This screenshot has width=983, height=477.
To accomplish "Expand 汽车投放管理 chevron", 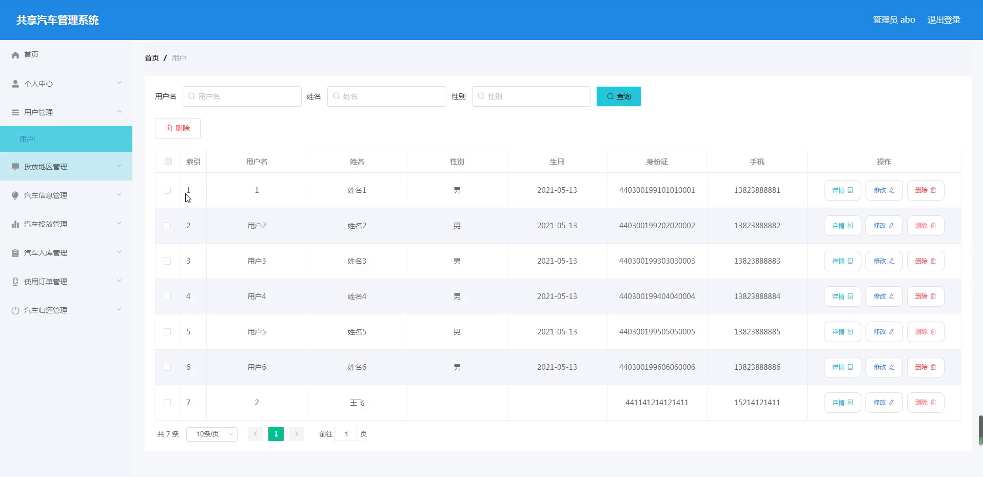I will tap(119, 223).
